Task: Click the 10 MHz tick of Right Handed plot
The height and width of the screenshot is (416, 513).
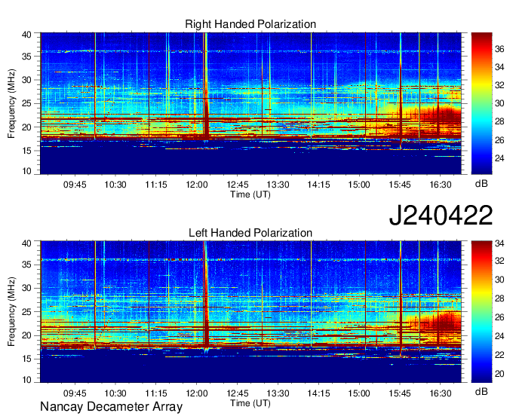Action: pyautogui.click(x=27, y=171)
